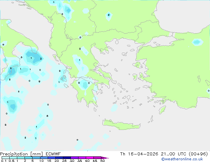
Task: Click the '(00+96)' forecast offset text
Action: (198, 154)
